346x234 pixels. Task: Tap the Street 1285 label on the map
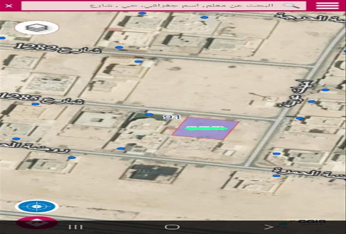click(42, 97)
